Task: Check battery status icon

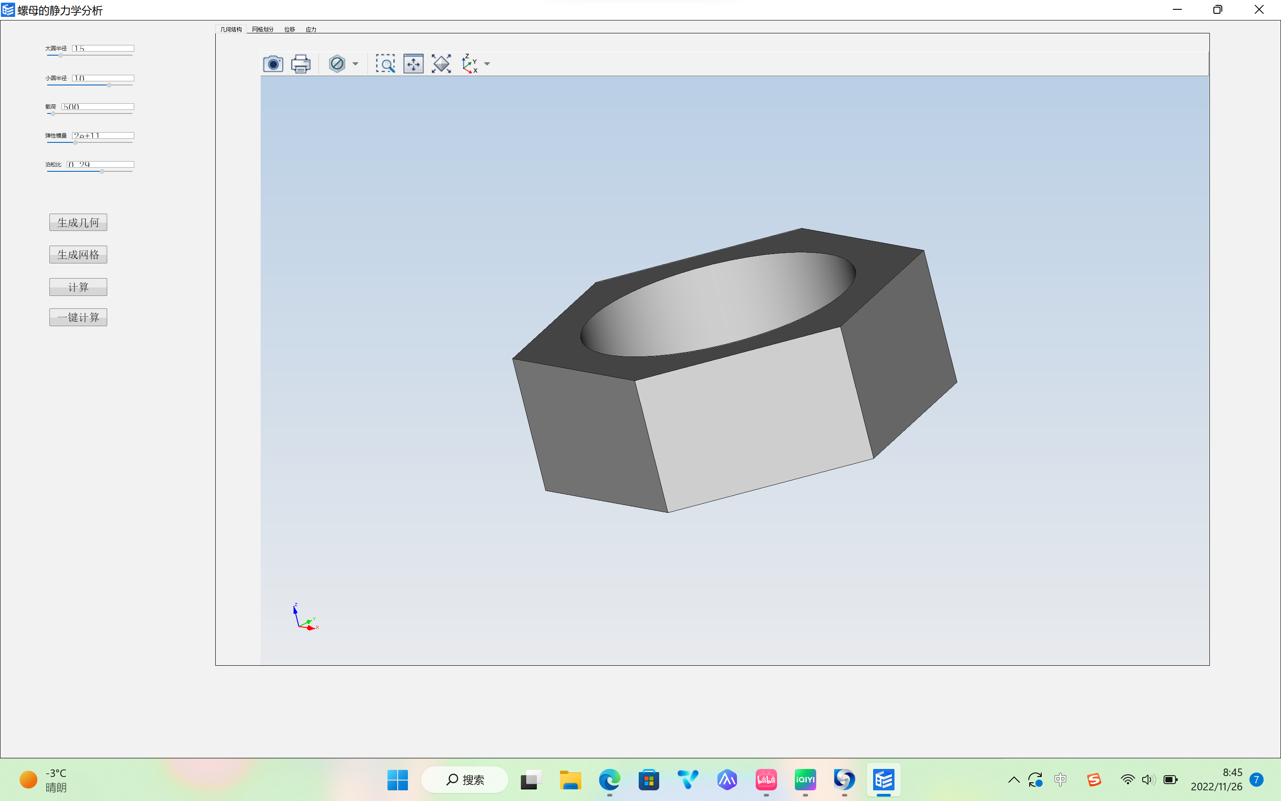Action: point(1170,780)
